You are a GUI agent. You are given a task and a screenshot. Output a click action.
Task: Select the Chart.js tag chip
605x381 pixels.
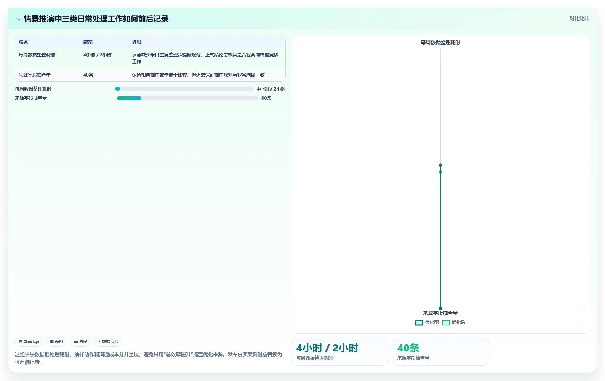tap(29, 341)
